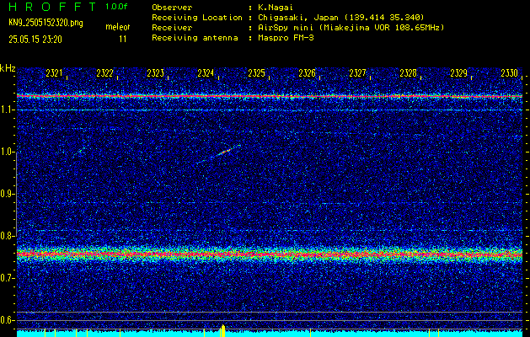Click the 2328 time axis label

coord(409,73)
